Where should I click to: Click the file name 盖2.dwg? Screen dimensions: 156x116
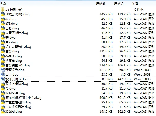pos(11,42)
